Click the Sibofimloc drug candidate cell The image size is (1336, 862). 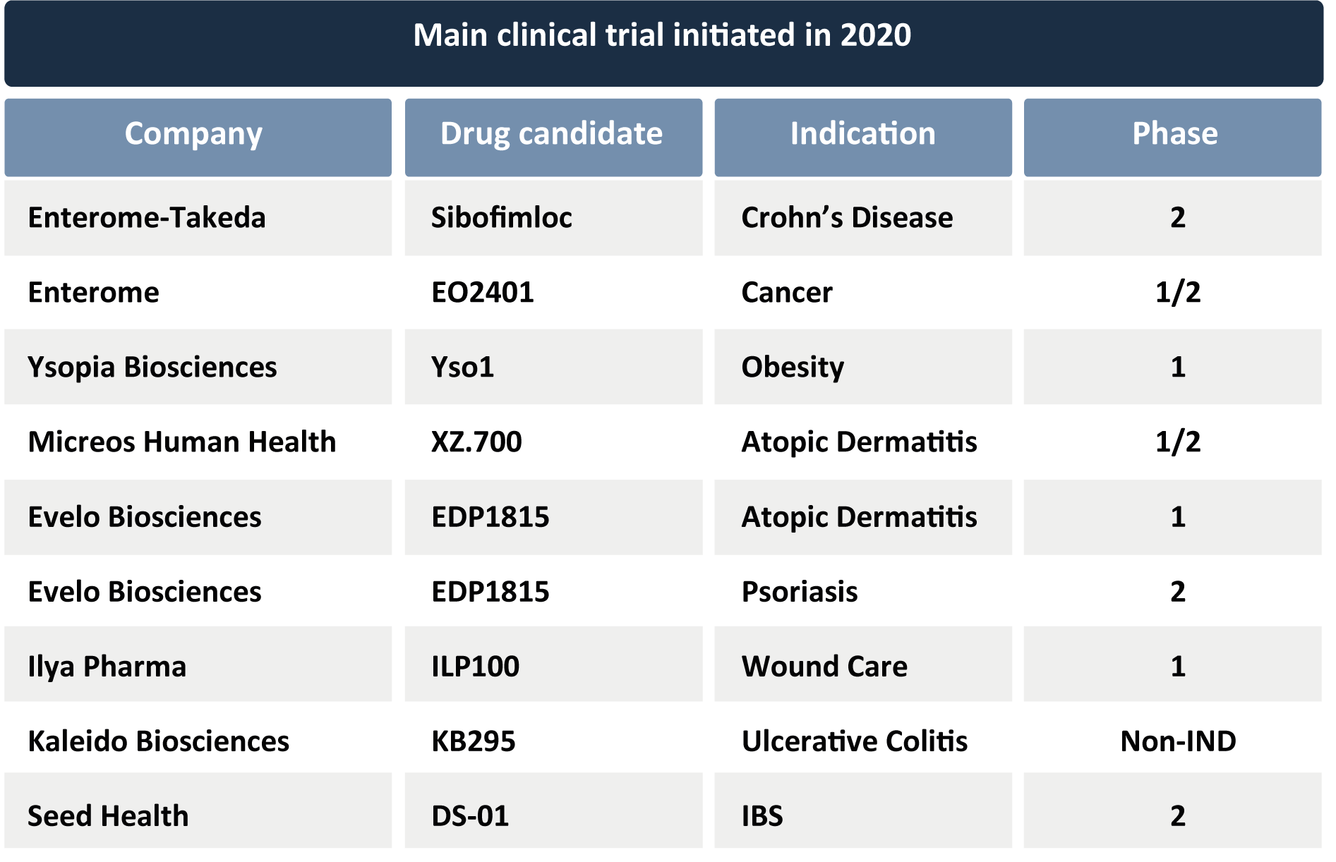click(502, 218)
